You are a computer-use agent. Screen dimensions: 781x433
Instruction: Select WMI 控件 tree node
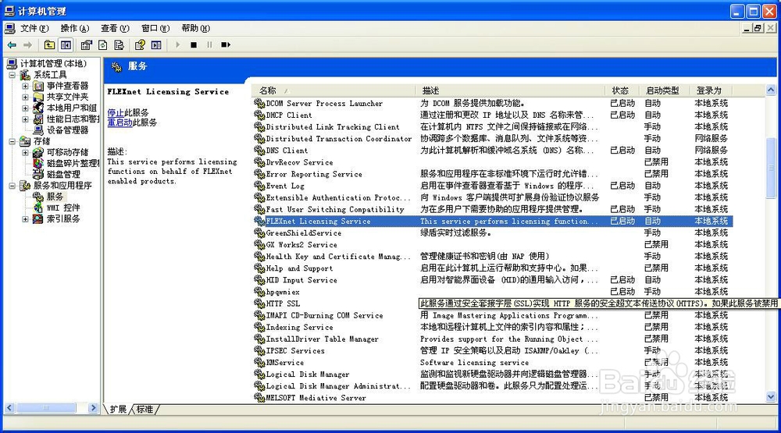pyautogui.click(x=63, y=208)
